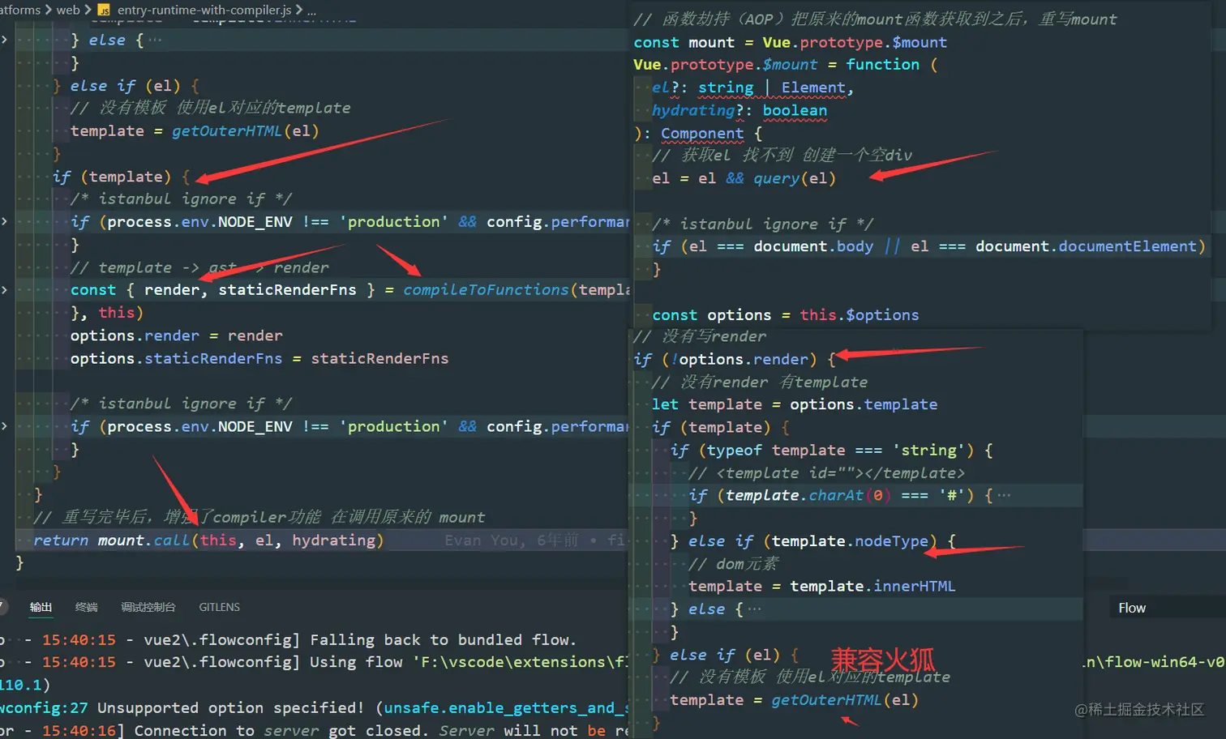Switch to the 终端 panel tab

click(x=86, y=607)
